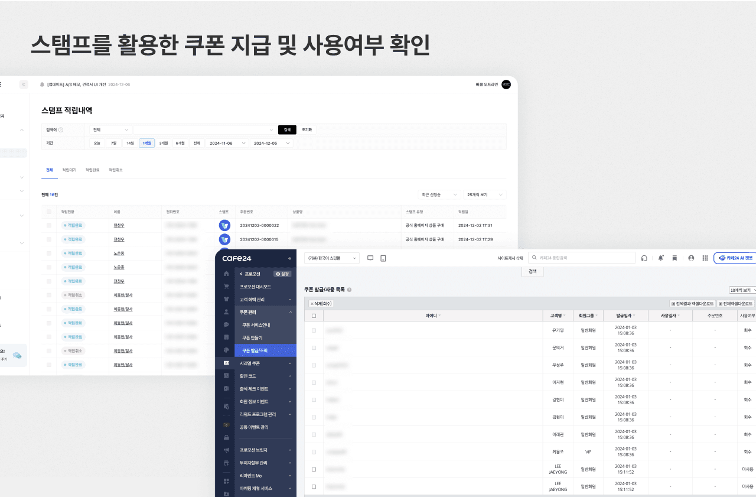Switch to the 적립완료 tab
Screen dimensions: 756x497
pyautogui.click(x=92, y=170)
